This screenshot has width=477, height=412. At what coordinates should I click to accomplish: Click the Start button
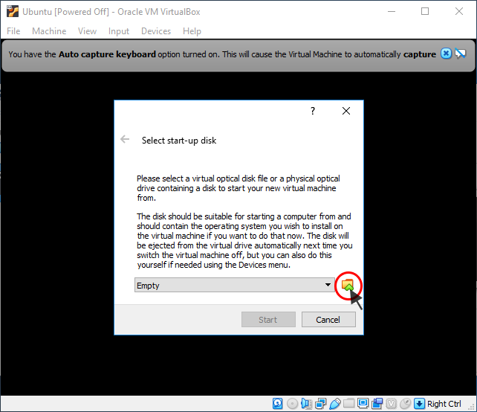click(268, 320)
